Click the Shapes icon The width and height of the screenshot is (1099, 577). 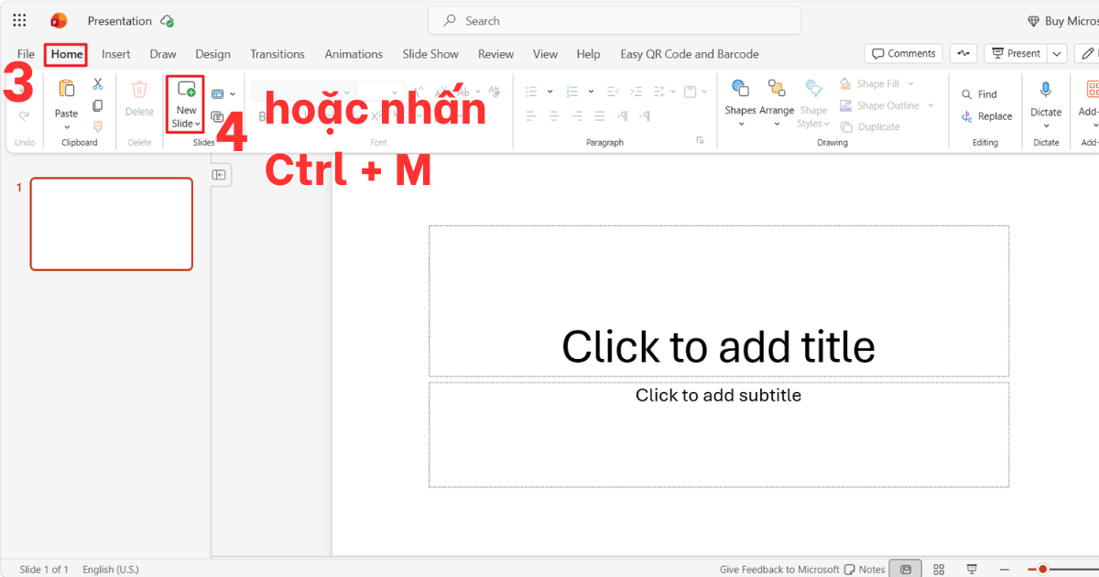[x=740, y=89]
